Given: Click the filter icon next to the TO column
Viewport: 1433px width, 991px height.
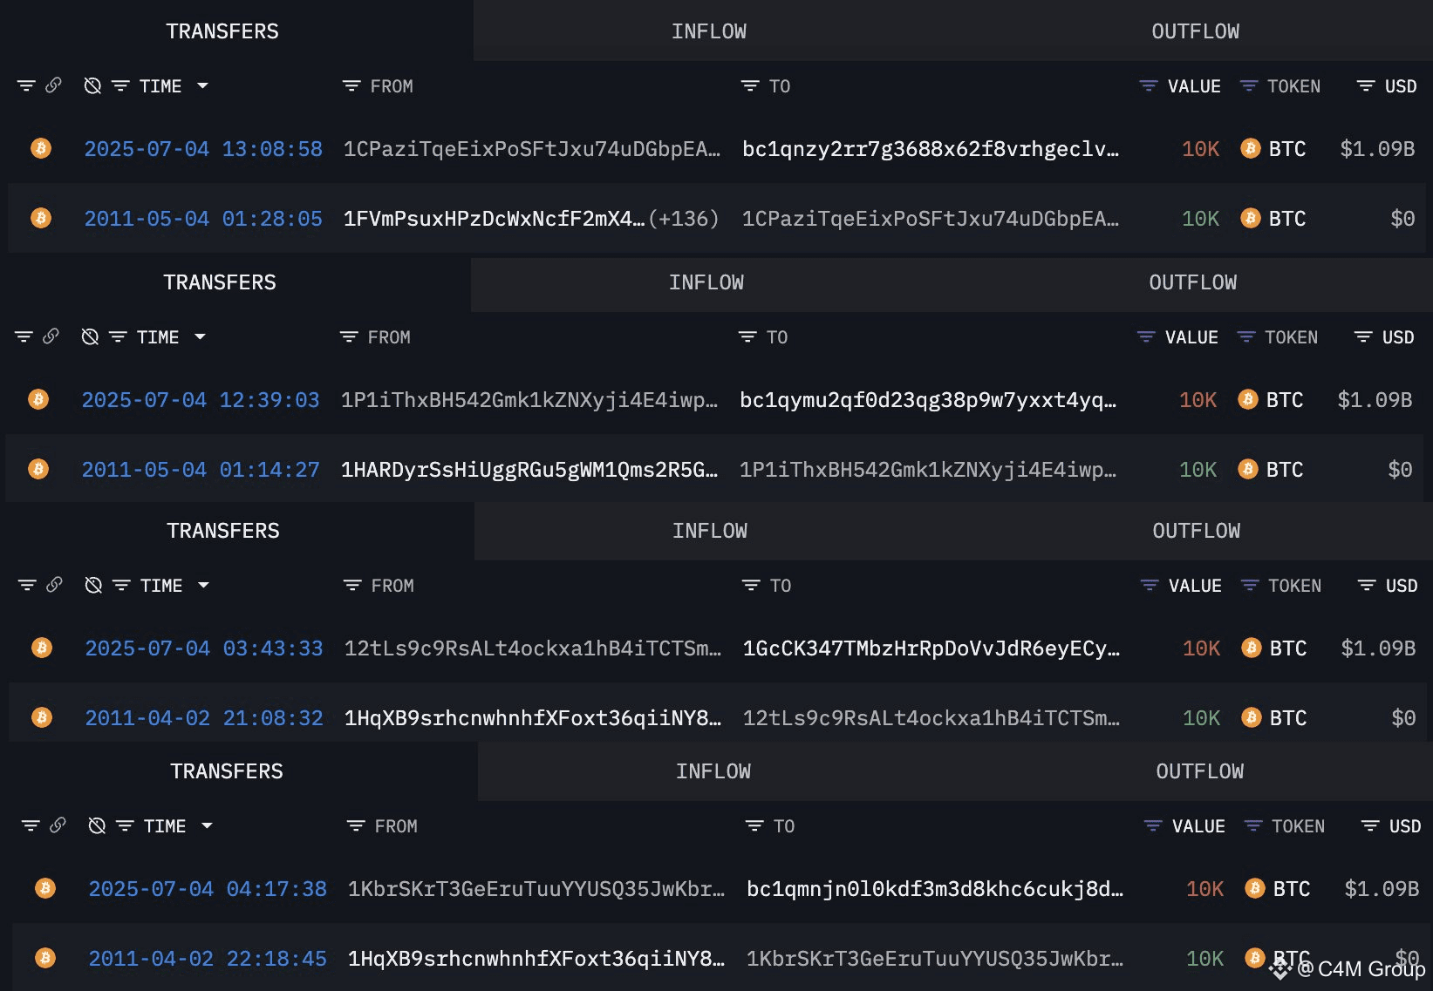Looking at the screenshot, I should [749, 85].
